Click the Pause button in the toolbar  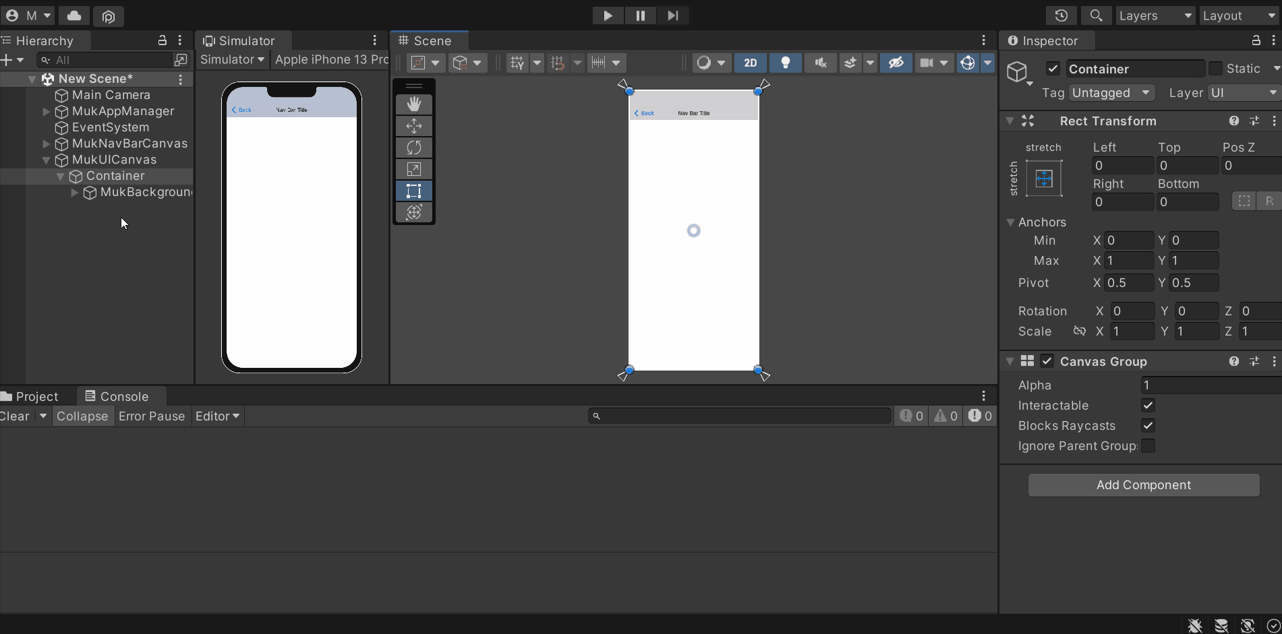click(640, 15)
